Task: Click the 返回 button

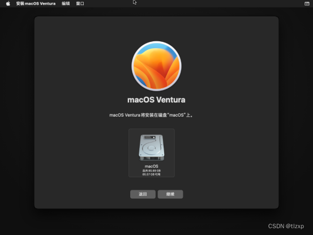Action: [143, 194]
